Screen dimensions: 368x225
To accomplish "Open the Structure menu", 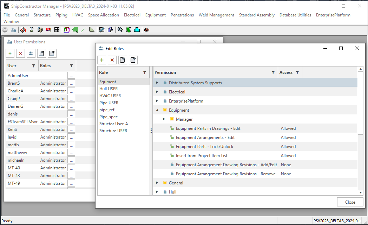I will click(42, 15).
